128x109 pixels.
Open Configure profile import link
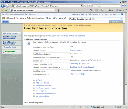tap(46, 88)
